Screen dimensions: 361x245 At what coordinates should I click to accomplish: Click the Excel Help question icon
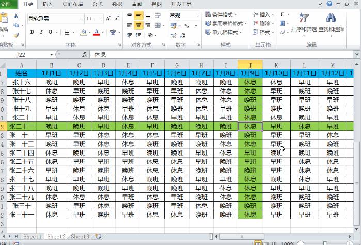329,4
